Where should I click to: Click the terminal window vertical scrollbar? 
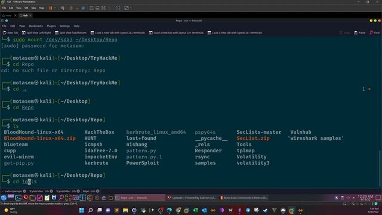click(x=380, y=168)
